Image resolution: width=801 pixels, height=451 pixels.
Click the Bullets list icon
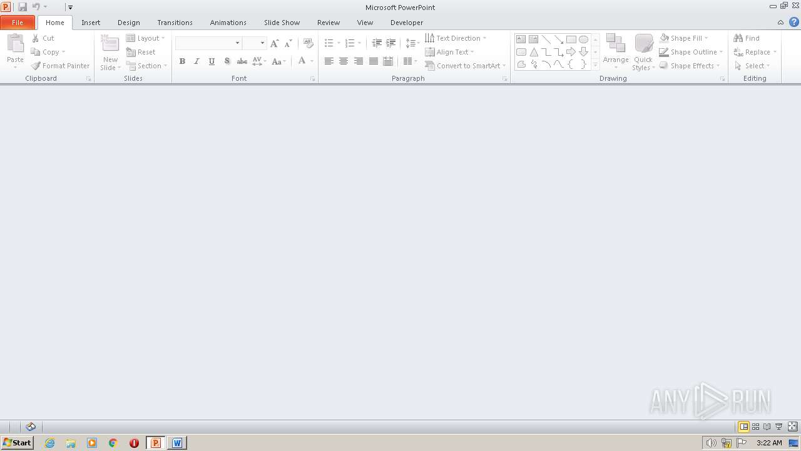coord(329,43)
